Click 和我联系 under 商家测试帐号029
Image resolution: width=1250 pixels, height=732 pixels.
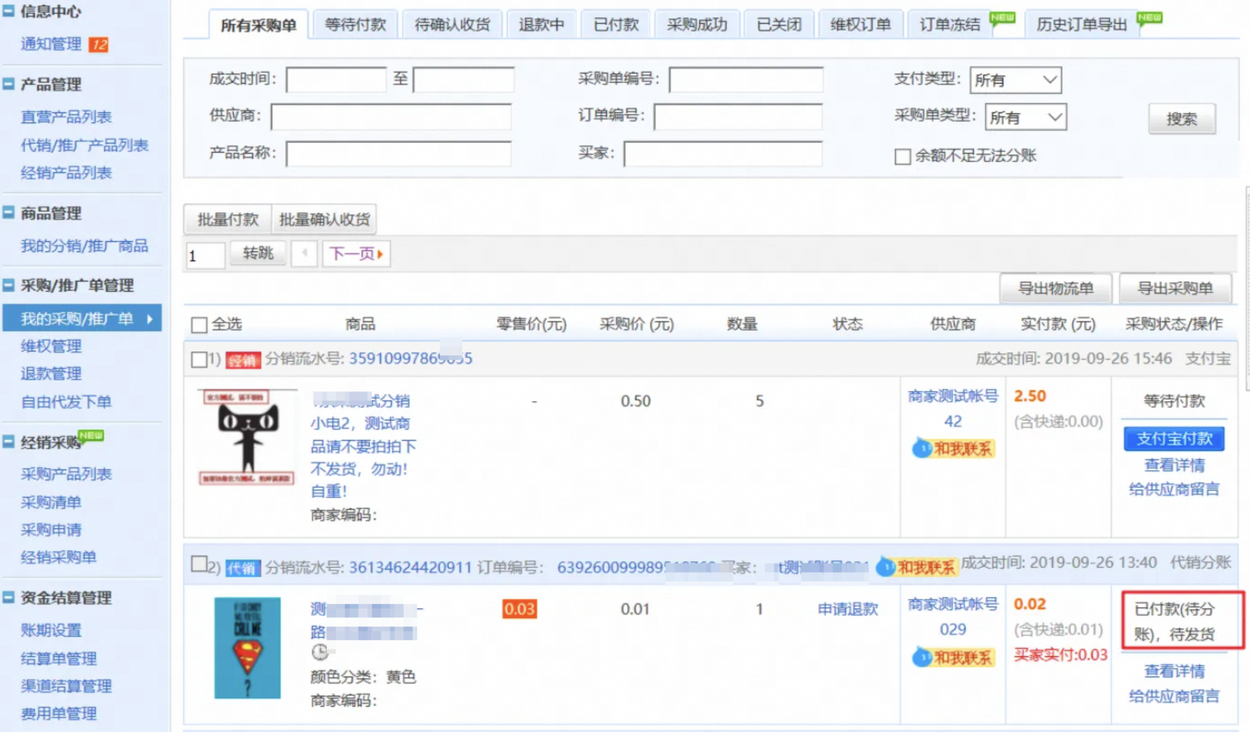click(953, 657)
